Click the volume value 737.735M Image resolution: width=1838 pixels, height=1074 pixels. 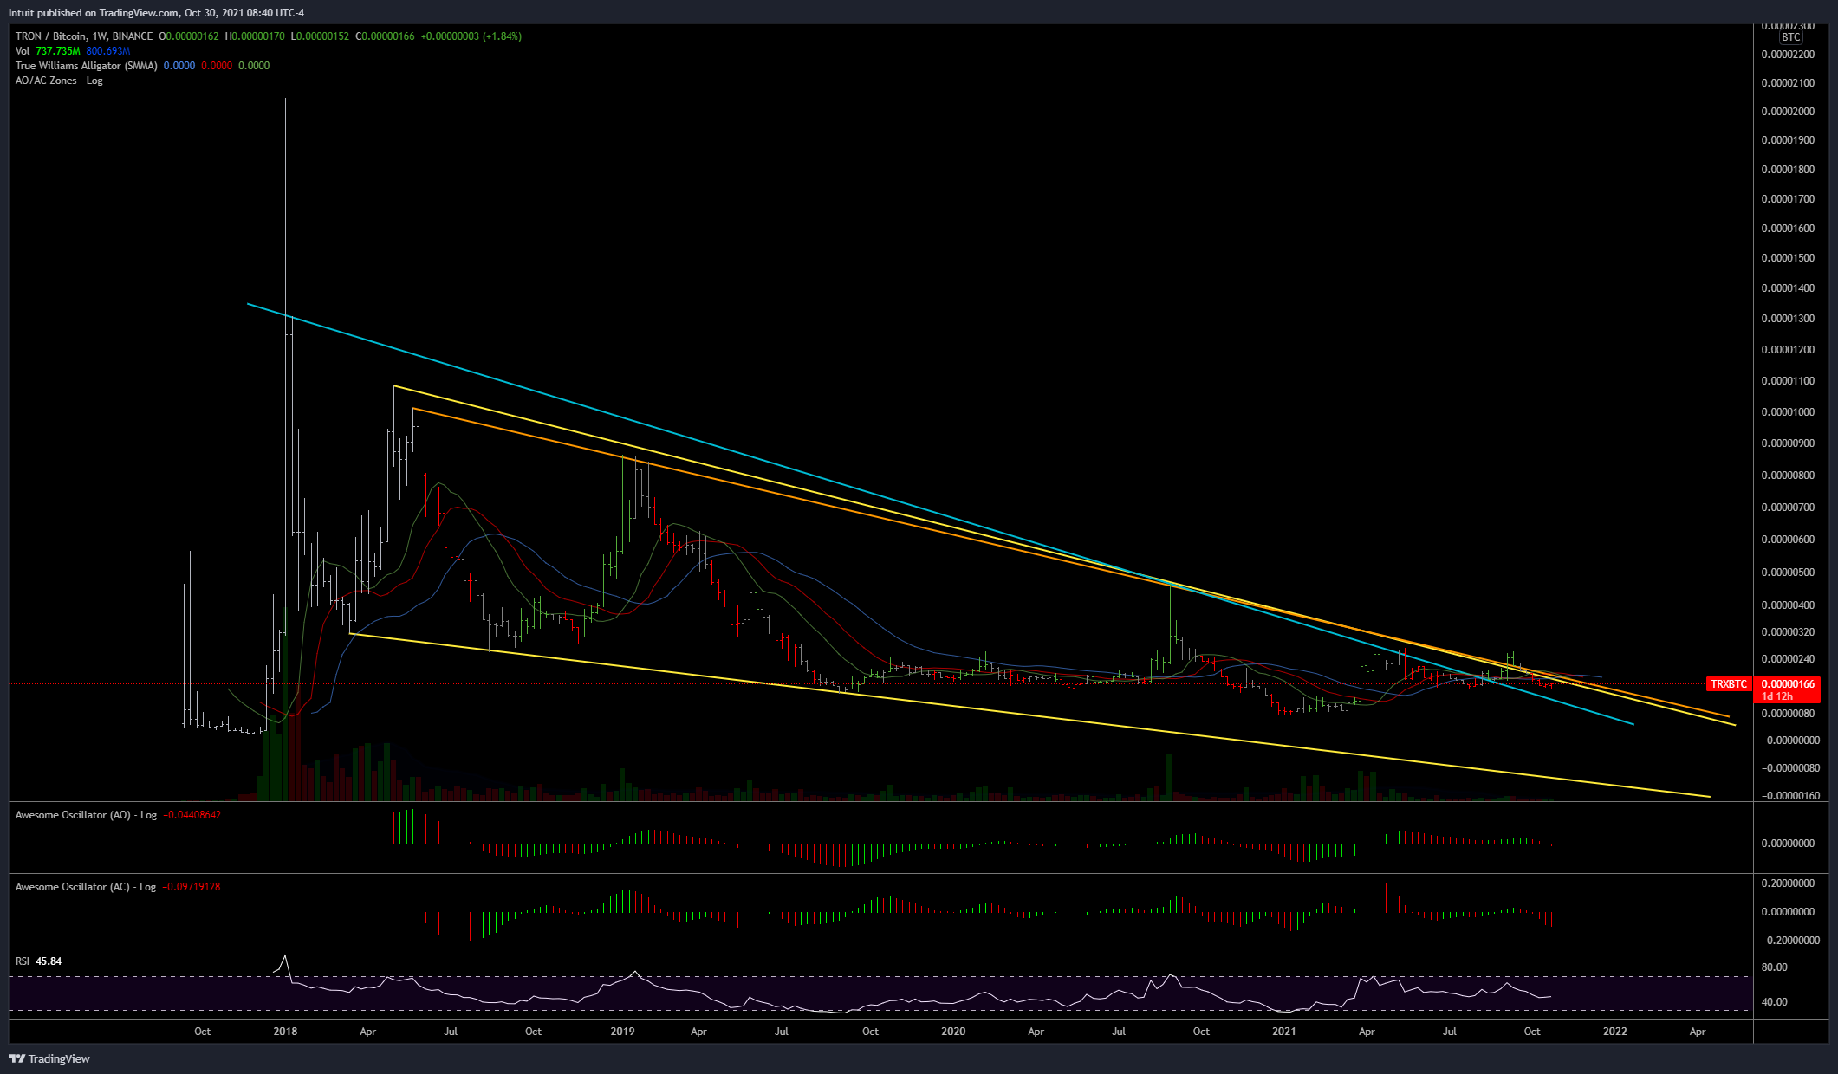click(58, 51)
